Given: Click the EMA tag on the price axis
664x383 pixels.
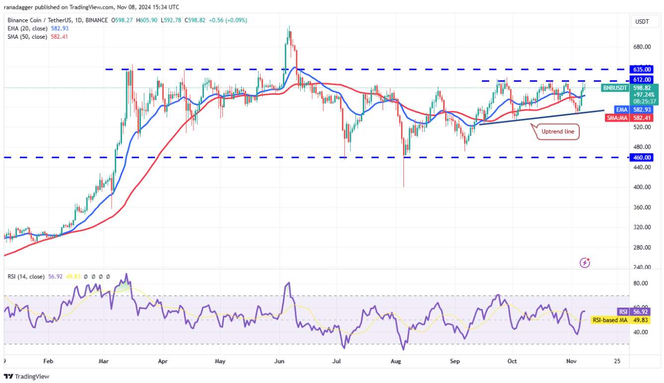Looking at the screenshot, I should pyautogui.click(x=622, y=110).
